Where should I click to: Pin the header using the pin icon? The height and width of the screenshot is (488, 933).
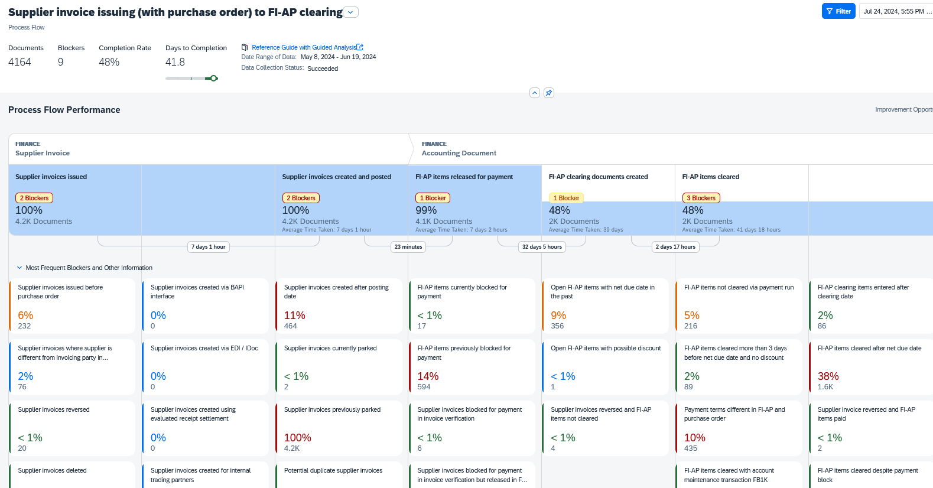click(549, 93)
